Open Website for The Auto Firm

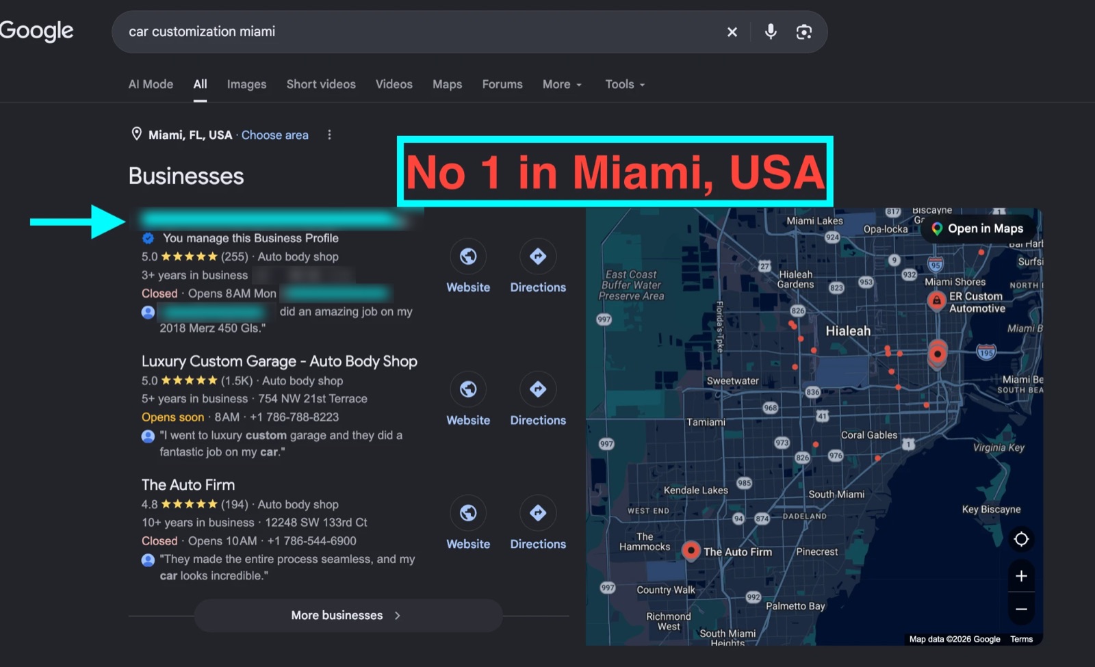tap(468, 523)
